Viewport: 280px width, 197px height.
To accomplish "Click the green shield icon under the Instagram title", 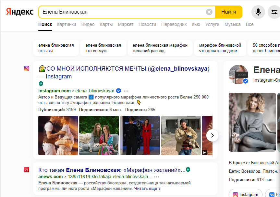I will (41, 84).
